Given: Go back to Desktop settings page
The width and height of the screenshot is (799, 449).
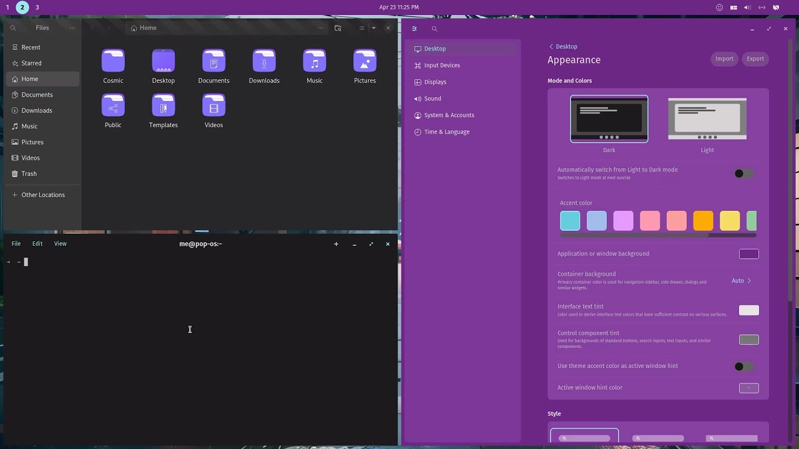Looking at the screenshot, I should pyautogui.click(x=563, y=47).
